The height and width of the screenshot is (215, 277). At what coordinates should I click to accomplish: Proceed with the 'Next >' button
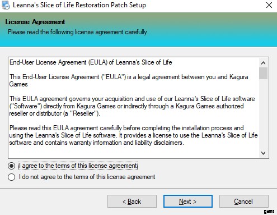click(x=188, y=202)
